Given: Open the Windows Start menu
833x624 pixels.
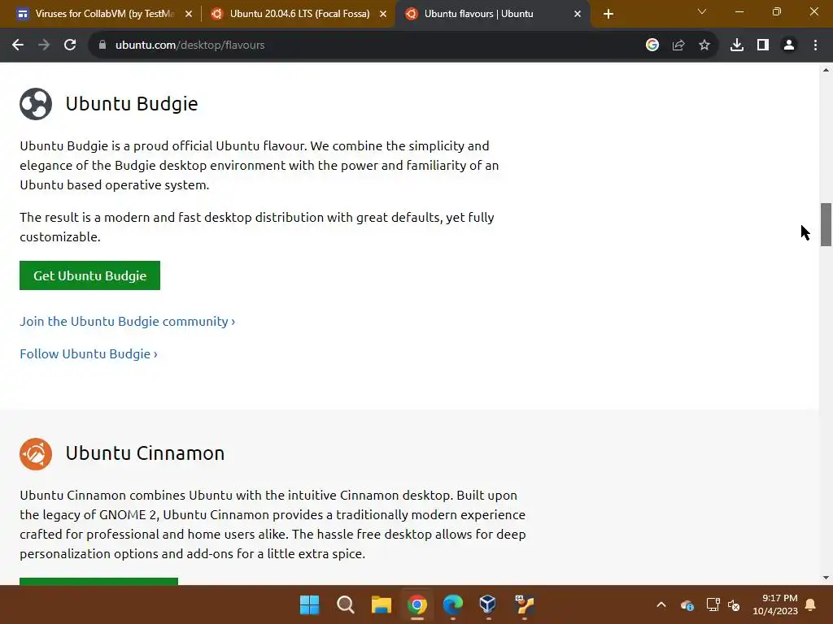Looking at the screenshot, I should (310, 604).
